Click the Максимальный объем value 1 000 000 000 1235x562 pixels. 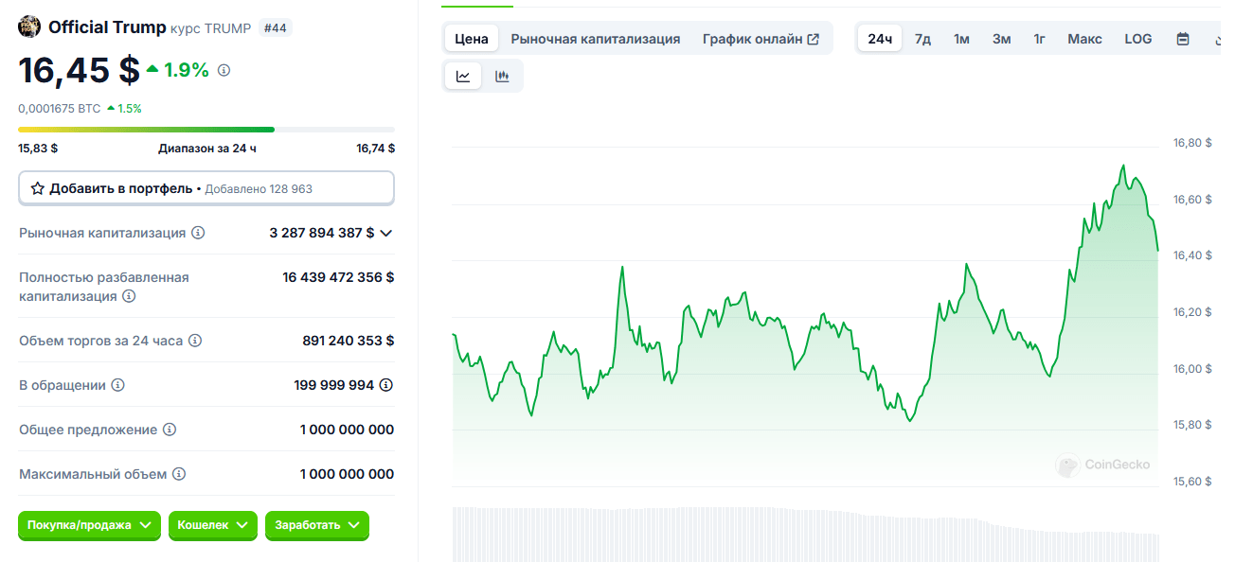click(347, 474)
